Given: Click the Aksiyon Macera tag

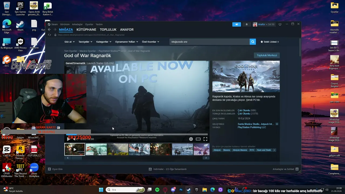Looking at the screenshot, I should click(x=240, y=150).
